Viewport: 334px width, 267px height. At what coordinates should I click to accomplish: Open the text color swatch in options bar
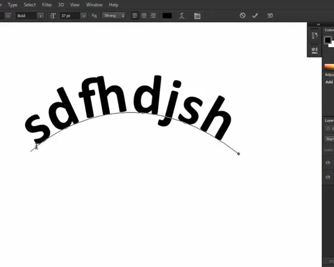click(167, 16)
